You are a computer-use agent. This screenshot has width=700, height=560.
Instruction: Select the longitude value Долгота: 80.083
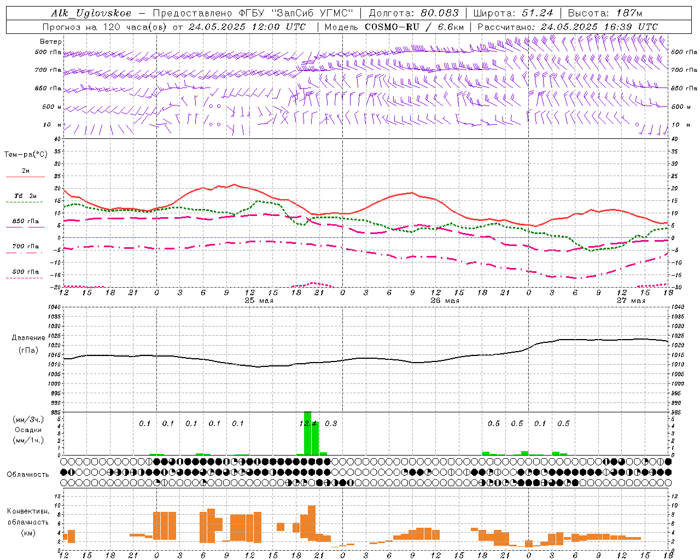[413, 13]
